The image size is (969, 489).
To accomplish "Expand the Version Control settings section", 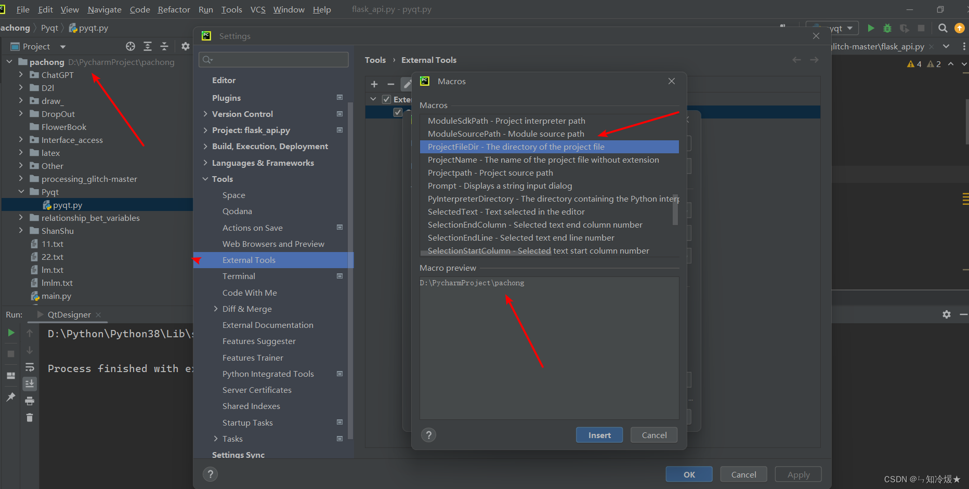I will [x=205, y=114].
